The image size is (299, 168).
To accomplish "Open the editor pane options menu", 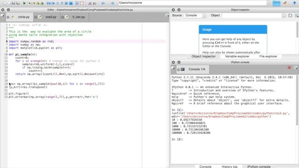I will click(x=167, y=15).
